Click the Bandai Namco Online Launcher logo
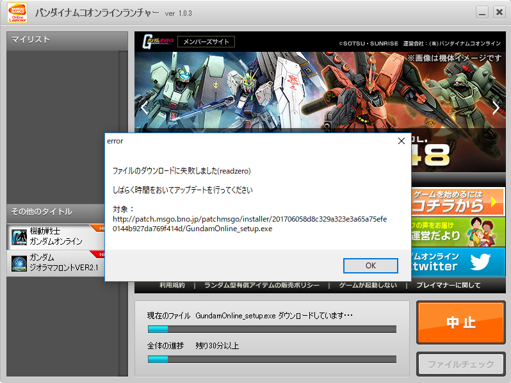Image resolution: width=511 pixels, height=383 pixels. click(x=17, y=13)
